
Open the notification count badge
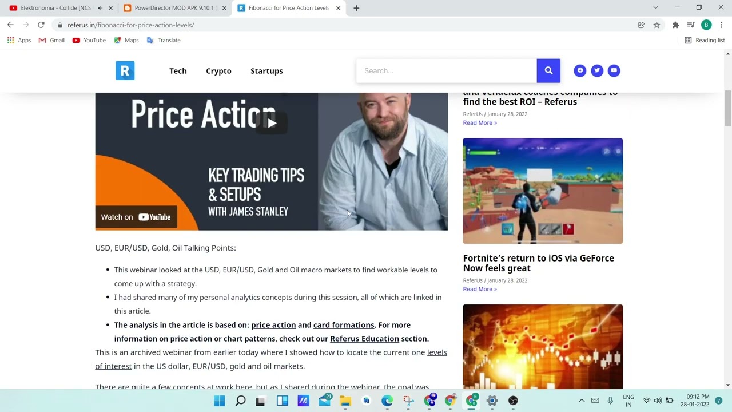[x=719, y=401]
